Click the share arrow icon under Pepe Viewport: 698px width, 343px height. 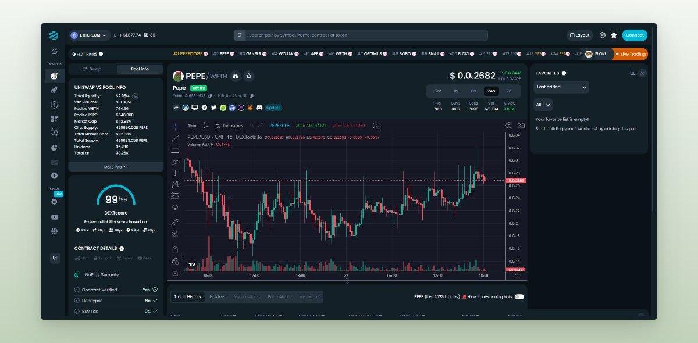(x=176, y=108)
